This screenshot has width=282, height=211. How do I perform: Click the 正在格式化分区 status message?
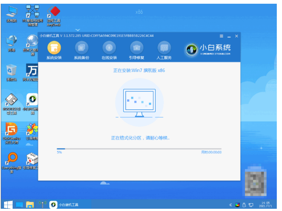[140, 138]
